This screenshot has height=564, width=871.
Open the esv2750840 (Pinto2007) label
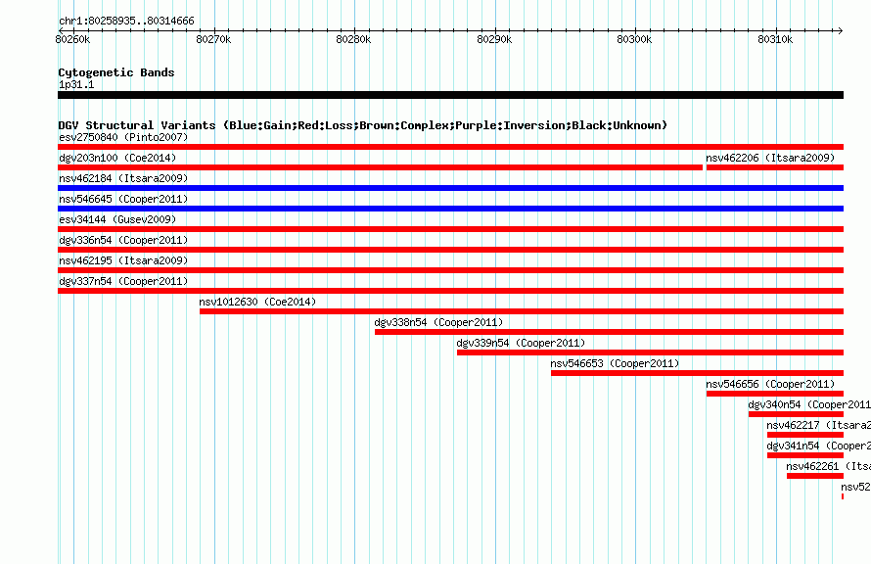[123, 137]
